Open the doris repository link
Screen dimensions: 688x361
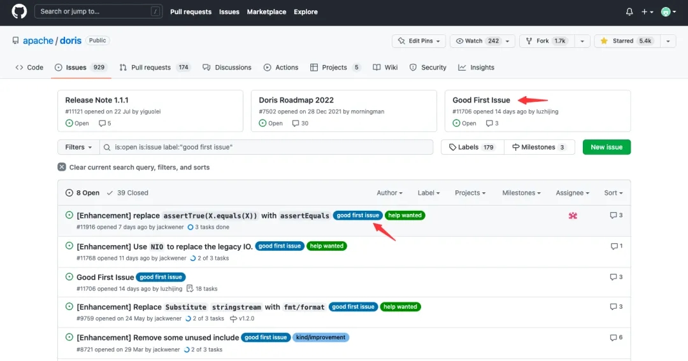(x=71, y=41)
